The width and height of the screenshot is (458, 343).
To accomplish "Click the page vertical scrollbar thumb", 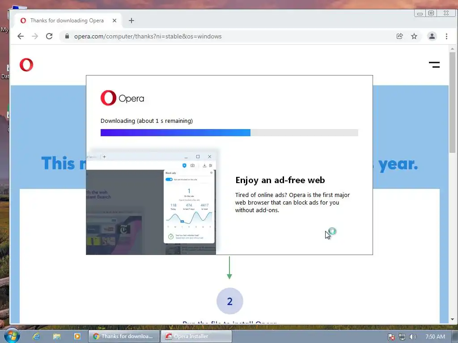I will (x=452, y=102).
